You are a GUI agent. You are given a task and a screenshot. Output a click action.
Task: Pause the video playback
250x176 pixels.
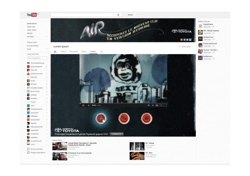83,105
